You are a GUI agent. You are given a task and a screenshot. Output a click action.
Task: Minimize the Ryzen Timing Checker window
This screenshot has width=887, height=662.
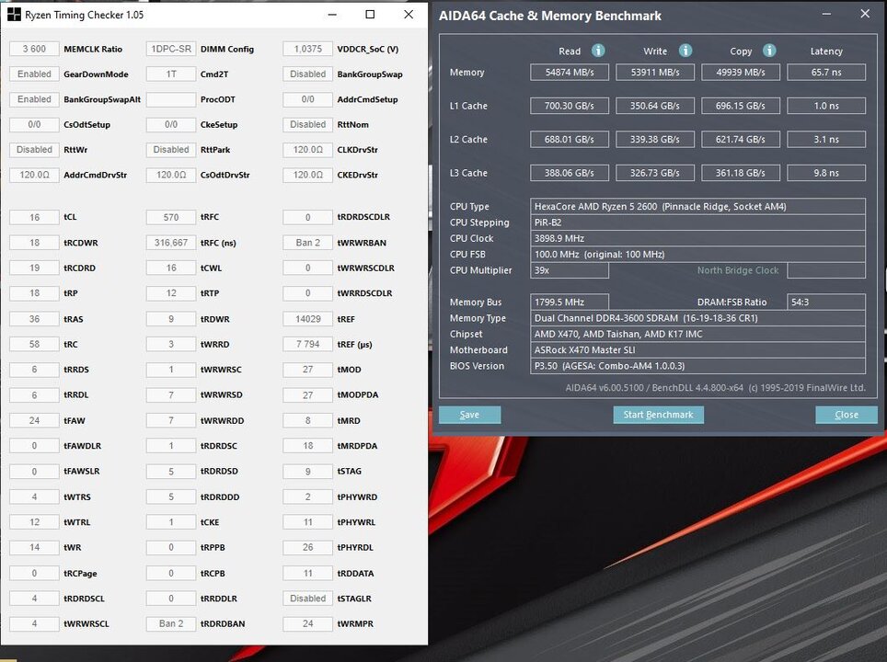(331, 15)
